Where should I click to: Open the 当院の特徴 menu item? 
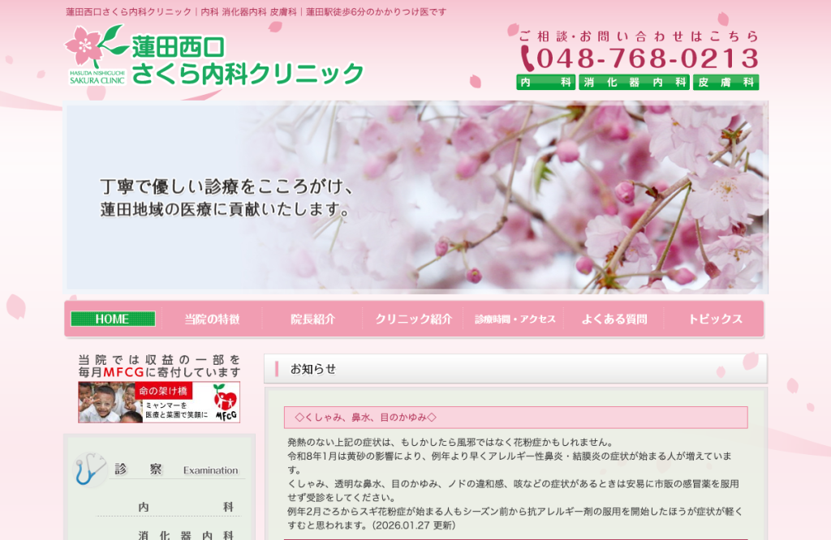pyautogui.click(x=212, y=319)
